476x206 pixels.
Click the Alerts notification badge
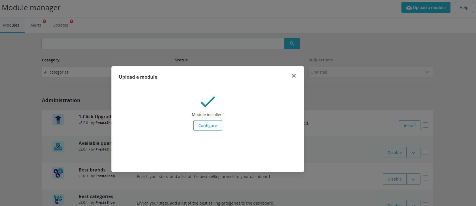45,21
